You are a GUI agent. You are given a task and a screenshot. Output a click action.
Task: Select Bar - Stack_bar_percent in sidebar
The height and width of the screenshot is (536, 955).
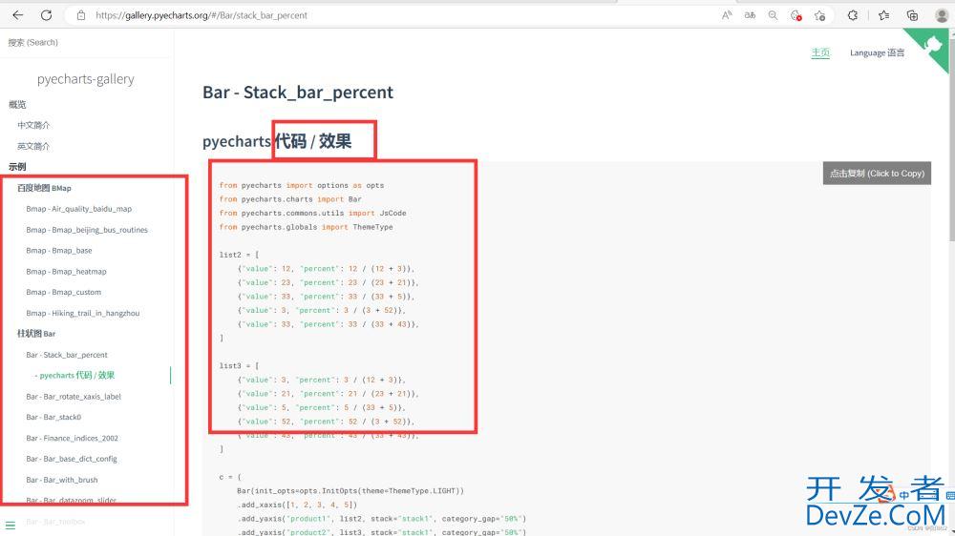pos(67,355)
